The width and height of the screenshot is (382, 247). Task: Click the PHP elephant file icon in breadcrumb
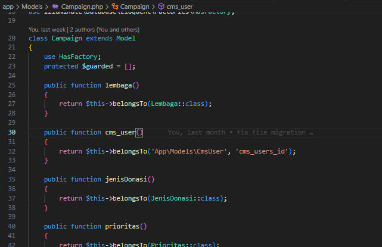(55, 7)
